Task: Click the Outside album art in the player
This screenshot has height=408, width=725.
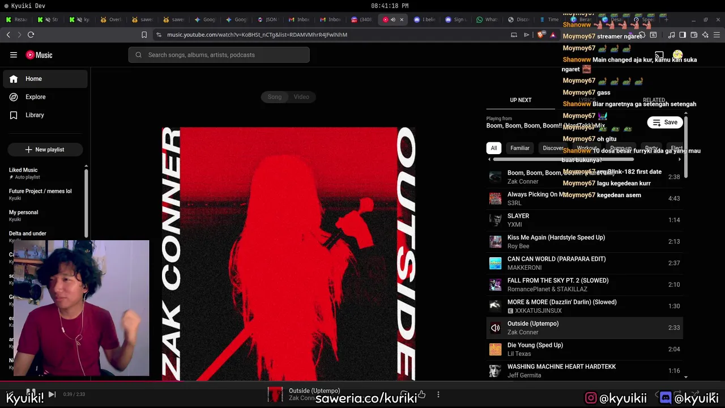Action: [289, 254]
